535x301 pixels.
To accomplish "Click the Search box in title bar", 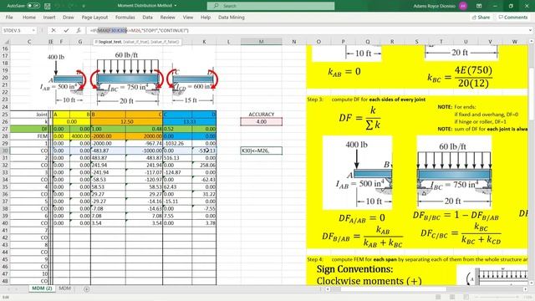I will tap(271, 6).
